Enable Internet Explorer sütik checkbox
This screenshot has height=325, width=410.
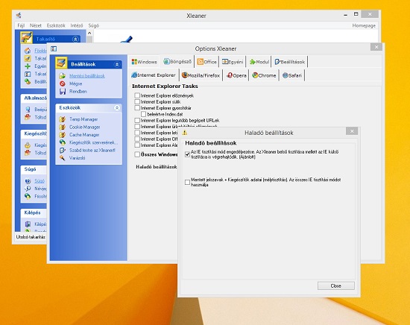tap(137, 101)
